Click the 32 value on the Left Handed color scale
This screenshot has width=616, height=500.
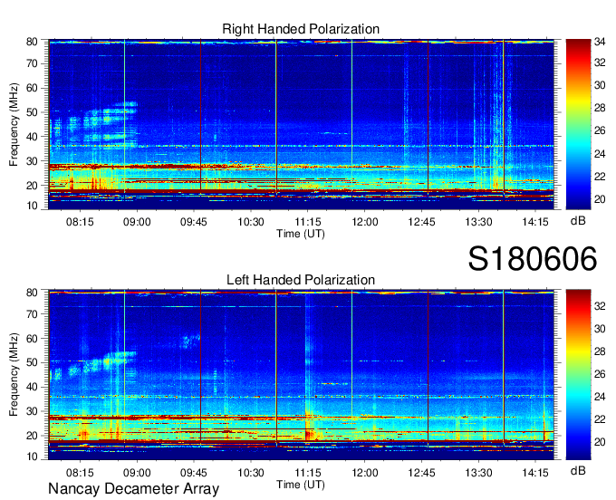click(x=600, y=306)
